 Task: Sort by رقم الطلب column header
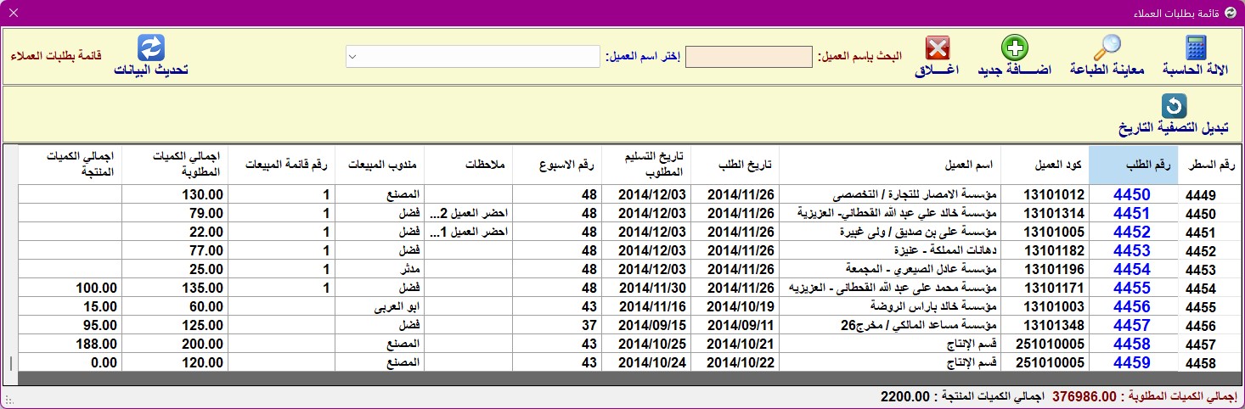(1134, 165)
